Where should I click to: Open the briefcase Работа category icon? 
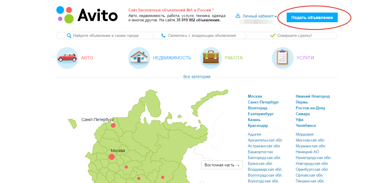click(x=211, y=58)
